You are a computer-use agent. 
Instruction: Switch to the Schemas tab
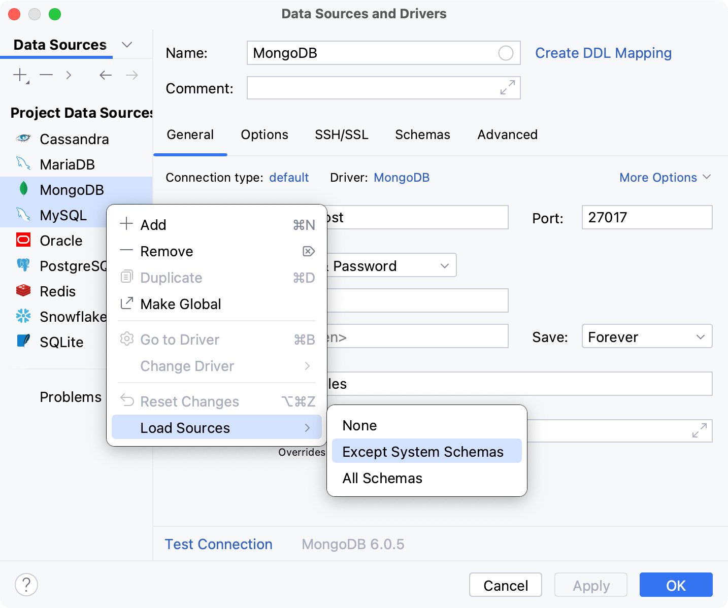(422, 134)
